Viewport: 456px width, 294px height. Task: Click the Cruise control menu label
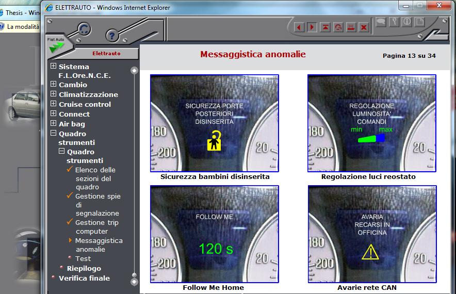pyautogui.click(x=85, y=104)
